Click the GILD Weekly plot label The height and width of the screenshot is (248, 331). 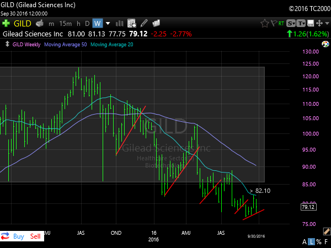(26, 45)
